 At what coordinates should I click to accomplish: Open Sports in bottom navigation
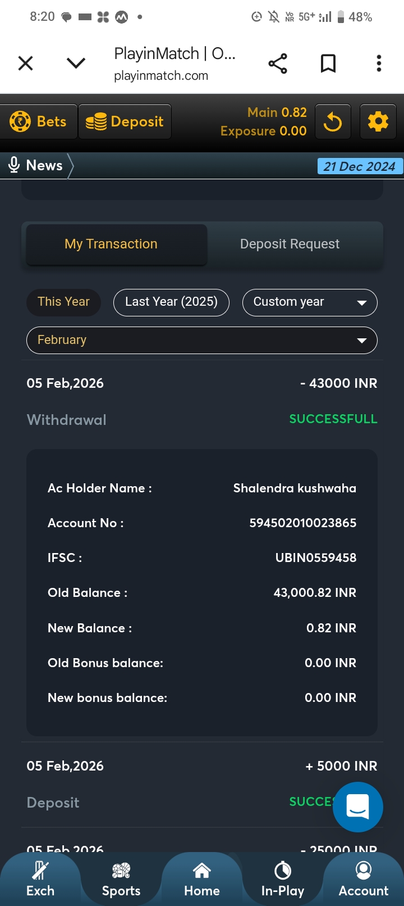[121, 880]
